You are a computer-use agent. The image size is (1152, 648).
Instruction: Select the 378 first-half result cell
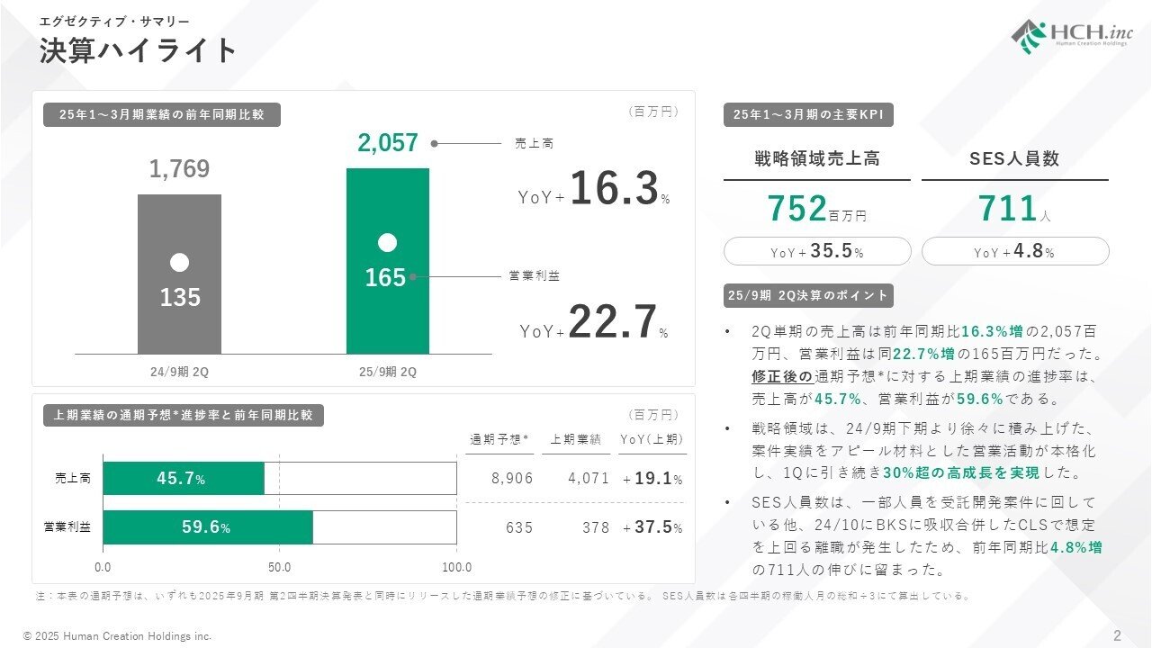click(x=596, y=527)
